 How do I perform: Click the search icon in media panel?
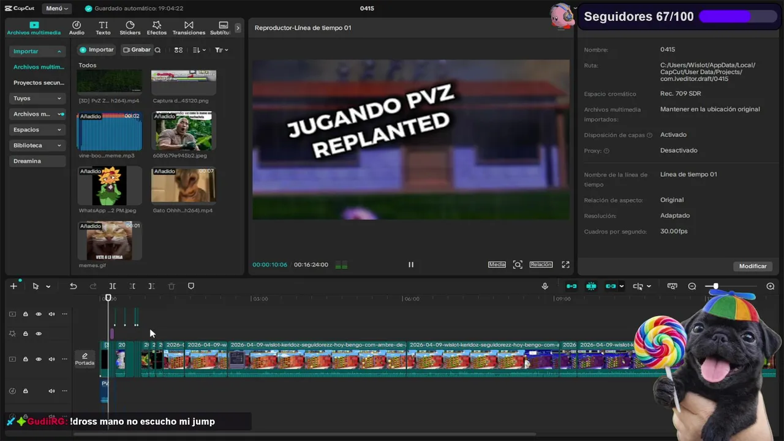pyautogui.click(x=157, y=50)
